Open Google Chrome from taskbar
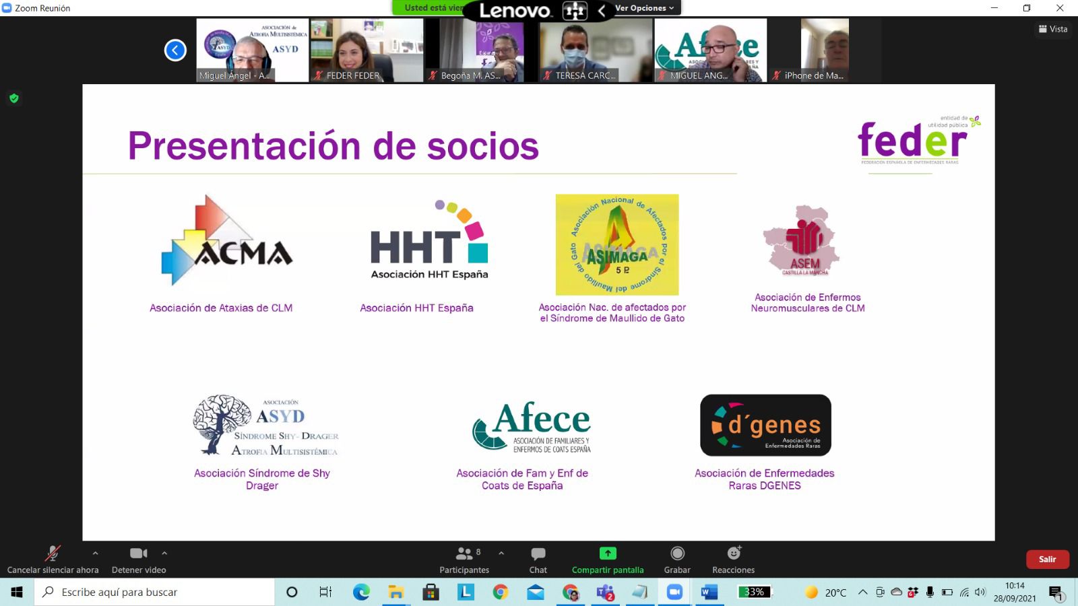 click(x=500, y=593)
